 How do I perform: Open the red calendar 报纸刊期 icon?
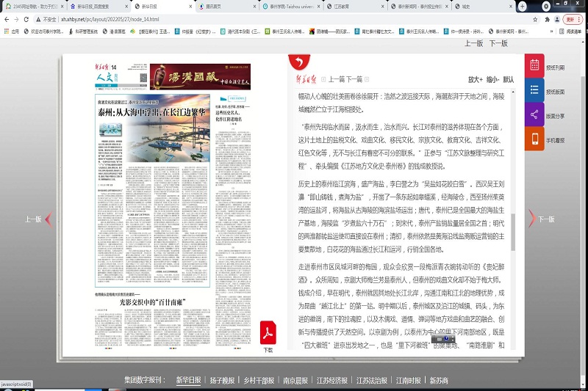tap(534, 66)
